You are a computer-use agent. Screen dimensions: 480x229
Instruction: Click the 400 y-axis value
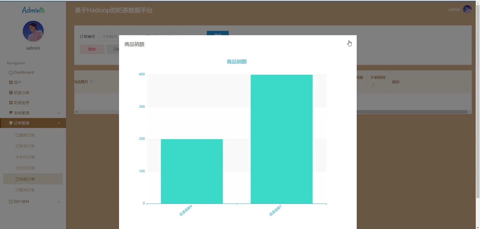click(142, 74)
